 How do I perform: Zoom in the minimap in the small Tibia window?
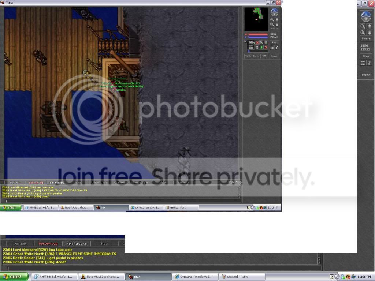(x=272, y=24)
